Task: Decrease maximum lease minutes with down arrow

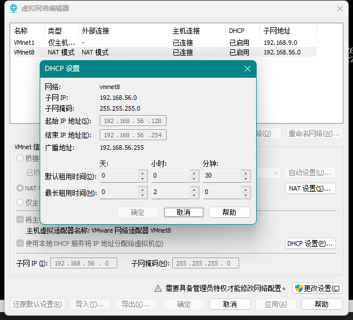Action: (245, 196)
